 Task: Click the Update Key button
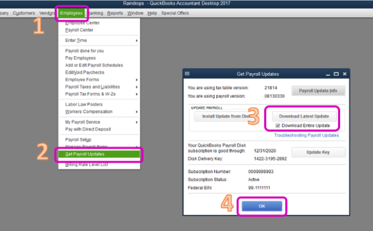click(x=318, y=152)
